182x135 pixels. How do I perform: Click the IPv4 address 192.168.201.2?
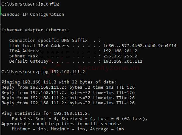pyautogui.click(x=120, y=51)
